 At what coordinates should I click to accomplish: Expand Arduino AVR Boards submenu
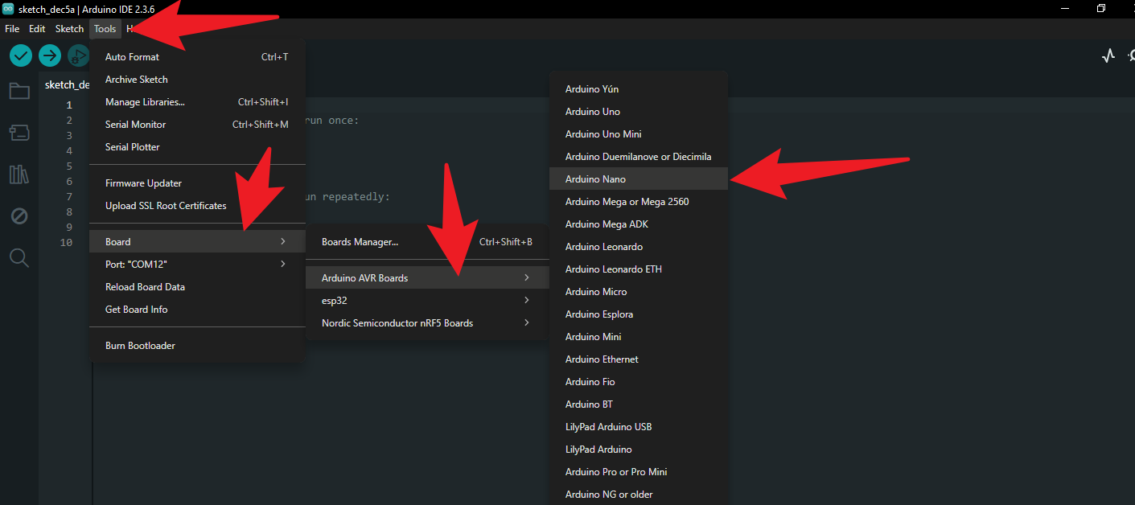tap(427, 278)
